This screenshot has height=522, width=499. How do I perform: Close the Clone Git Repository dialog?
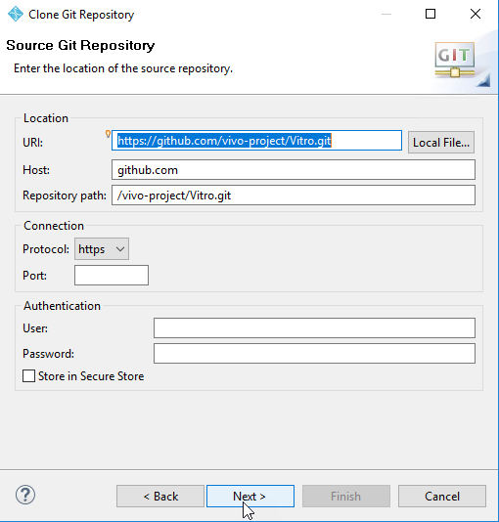pyautogui.click(x=476, y=14)
